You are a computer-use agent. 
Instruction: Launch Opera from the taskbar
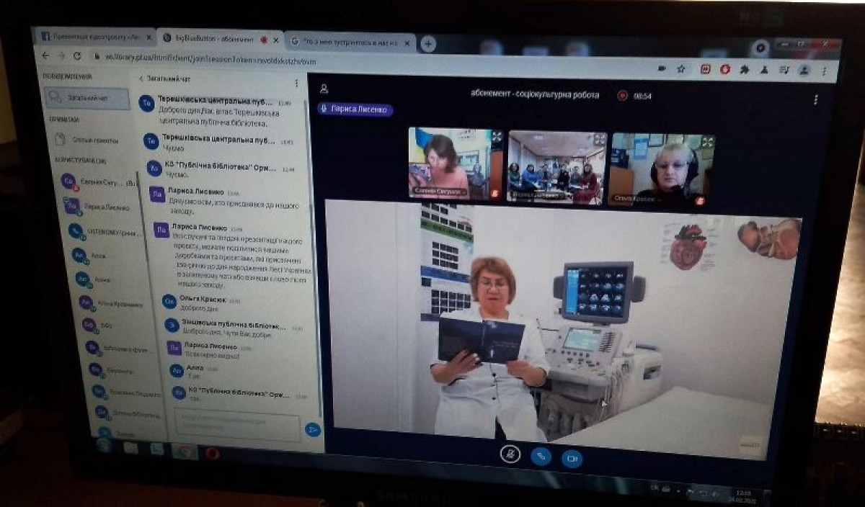(212, 453)
